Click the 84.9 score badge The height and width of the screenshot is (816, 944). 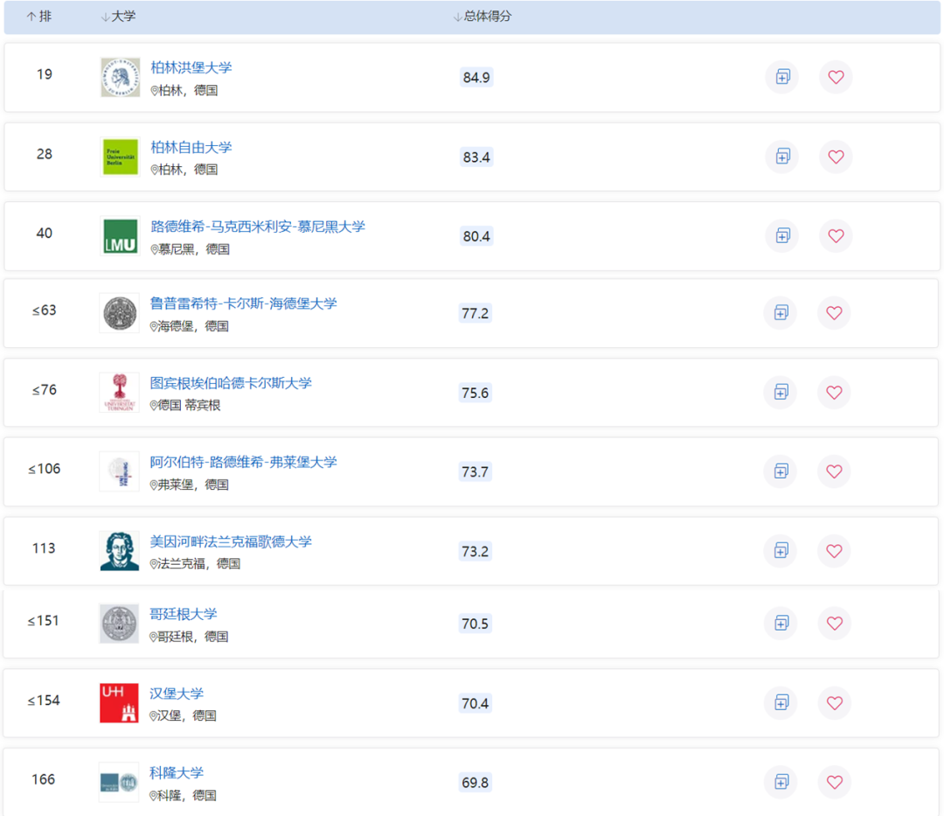coord(476,77)
